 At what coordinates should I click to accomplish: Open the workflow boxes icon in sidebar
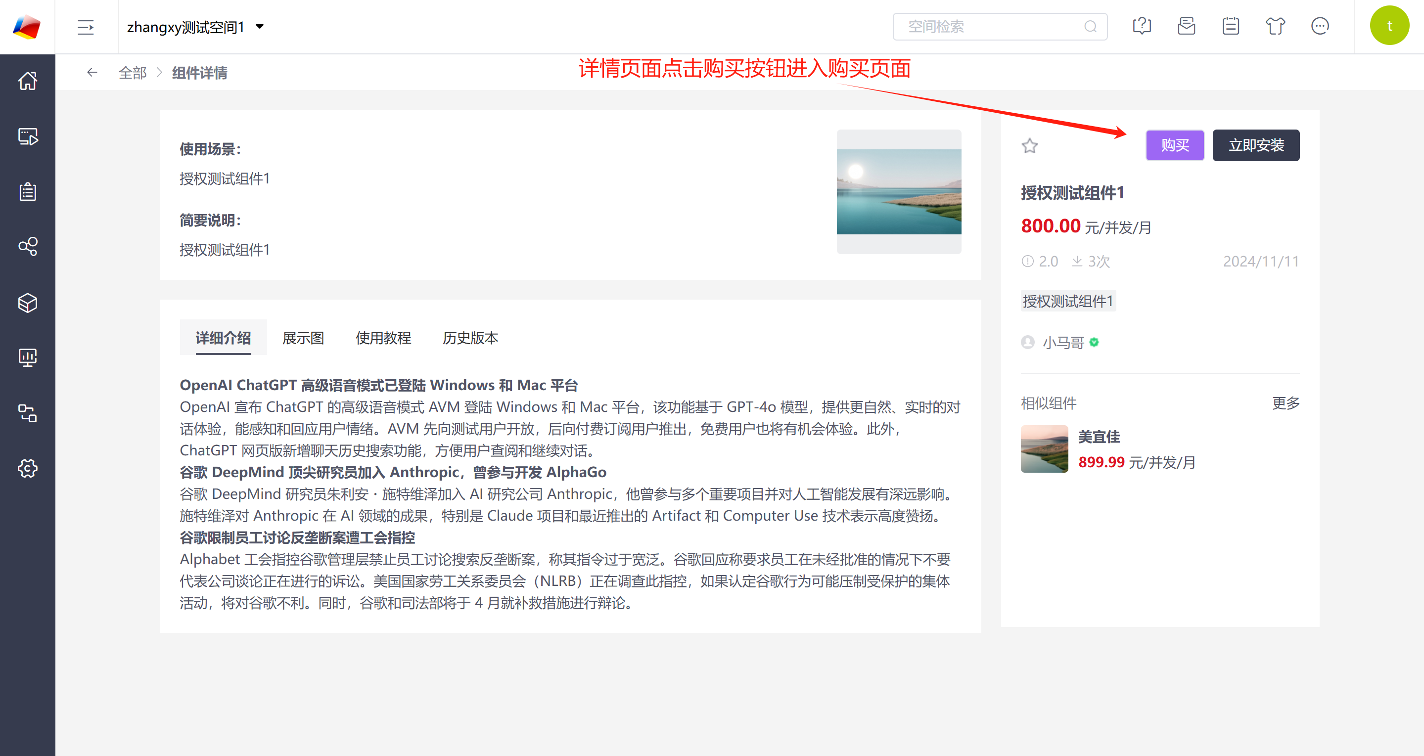tap(28, 413)
